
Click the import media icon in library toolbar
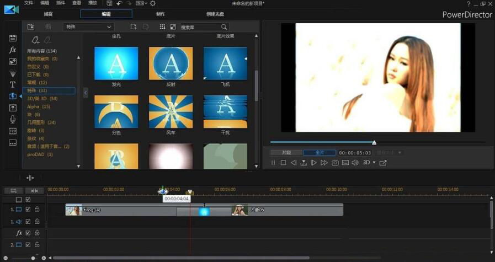(x=31, y=26)
